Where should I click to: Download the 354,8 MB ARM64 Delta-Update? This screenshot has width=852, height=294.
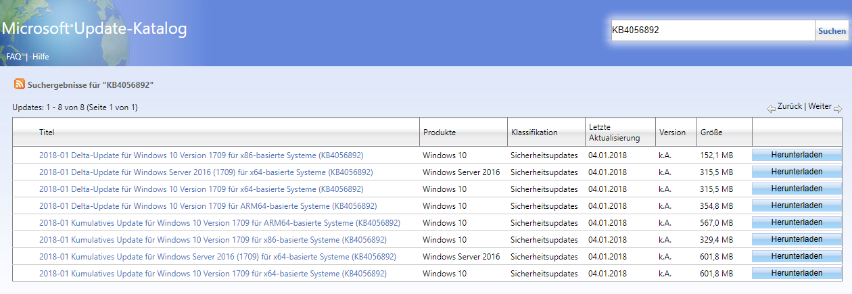(x=797, y=205)
